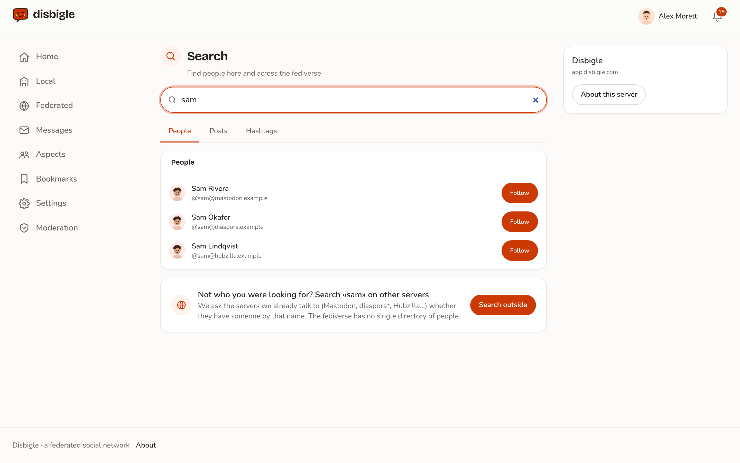Viewport: 740px width, 463px height.
Task: Open Sam Okafor's avatar
Action: coord(177,222)
